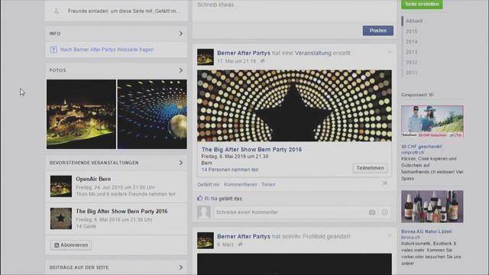
Task: Click the Posten button
Action: pos(378,31)
